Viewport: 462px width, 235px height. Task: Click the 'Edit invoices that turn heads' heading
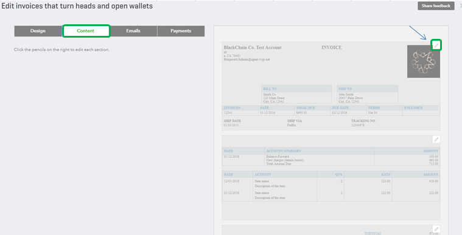tap(77, 6)
